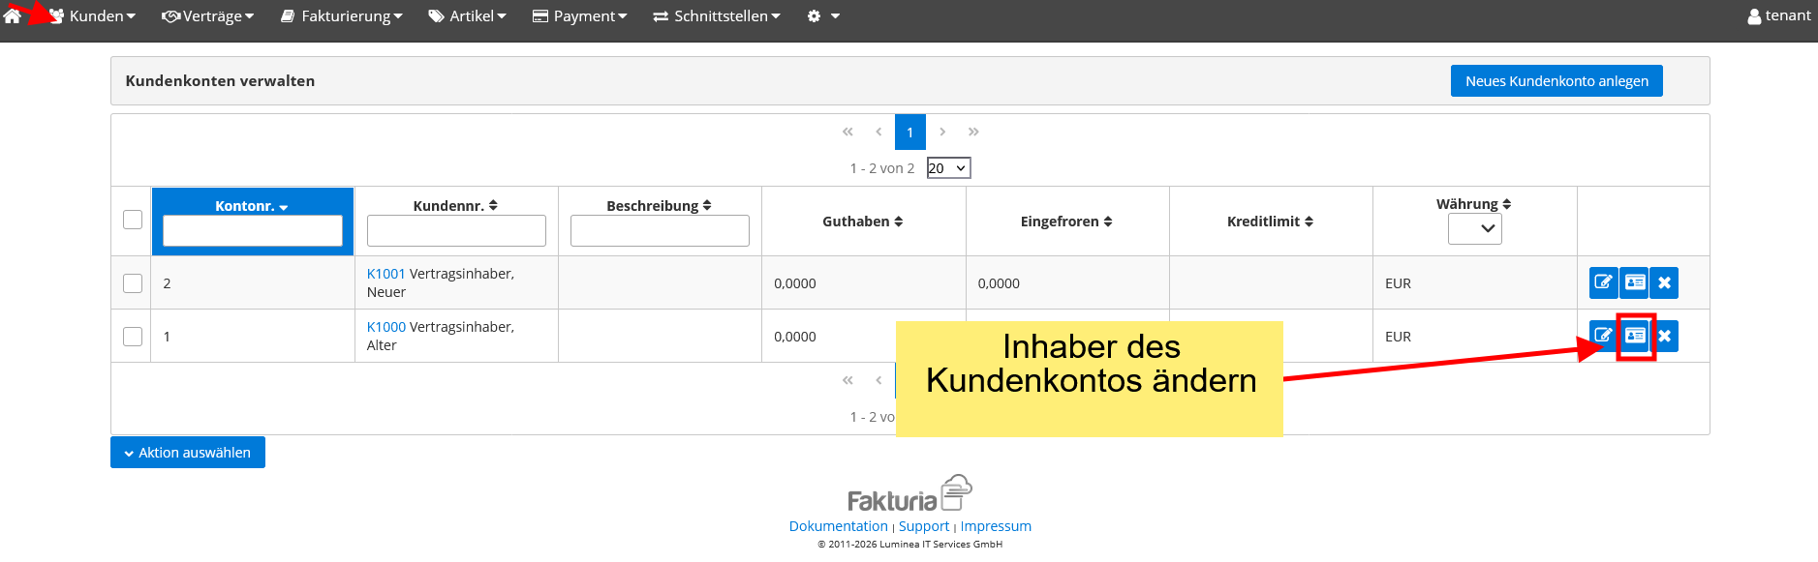This screenshot has height=562, width=1818.
Task: Focus the Kundennr. filter input field
Action: click(x=456, y=231)
